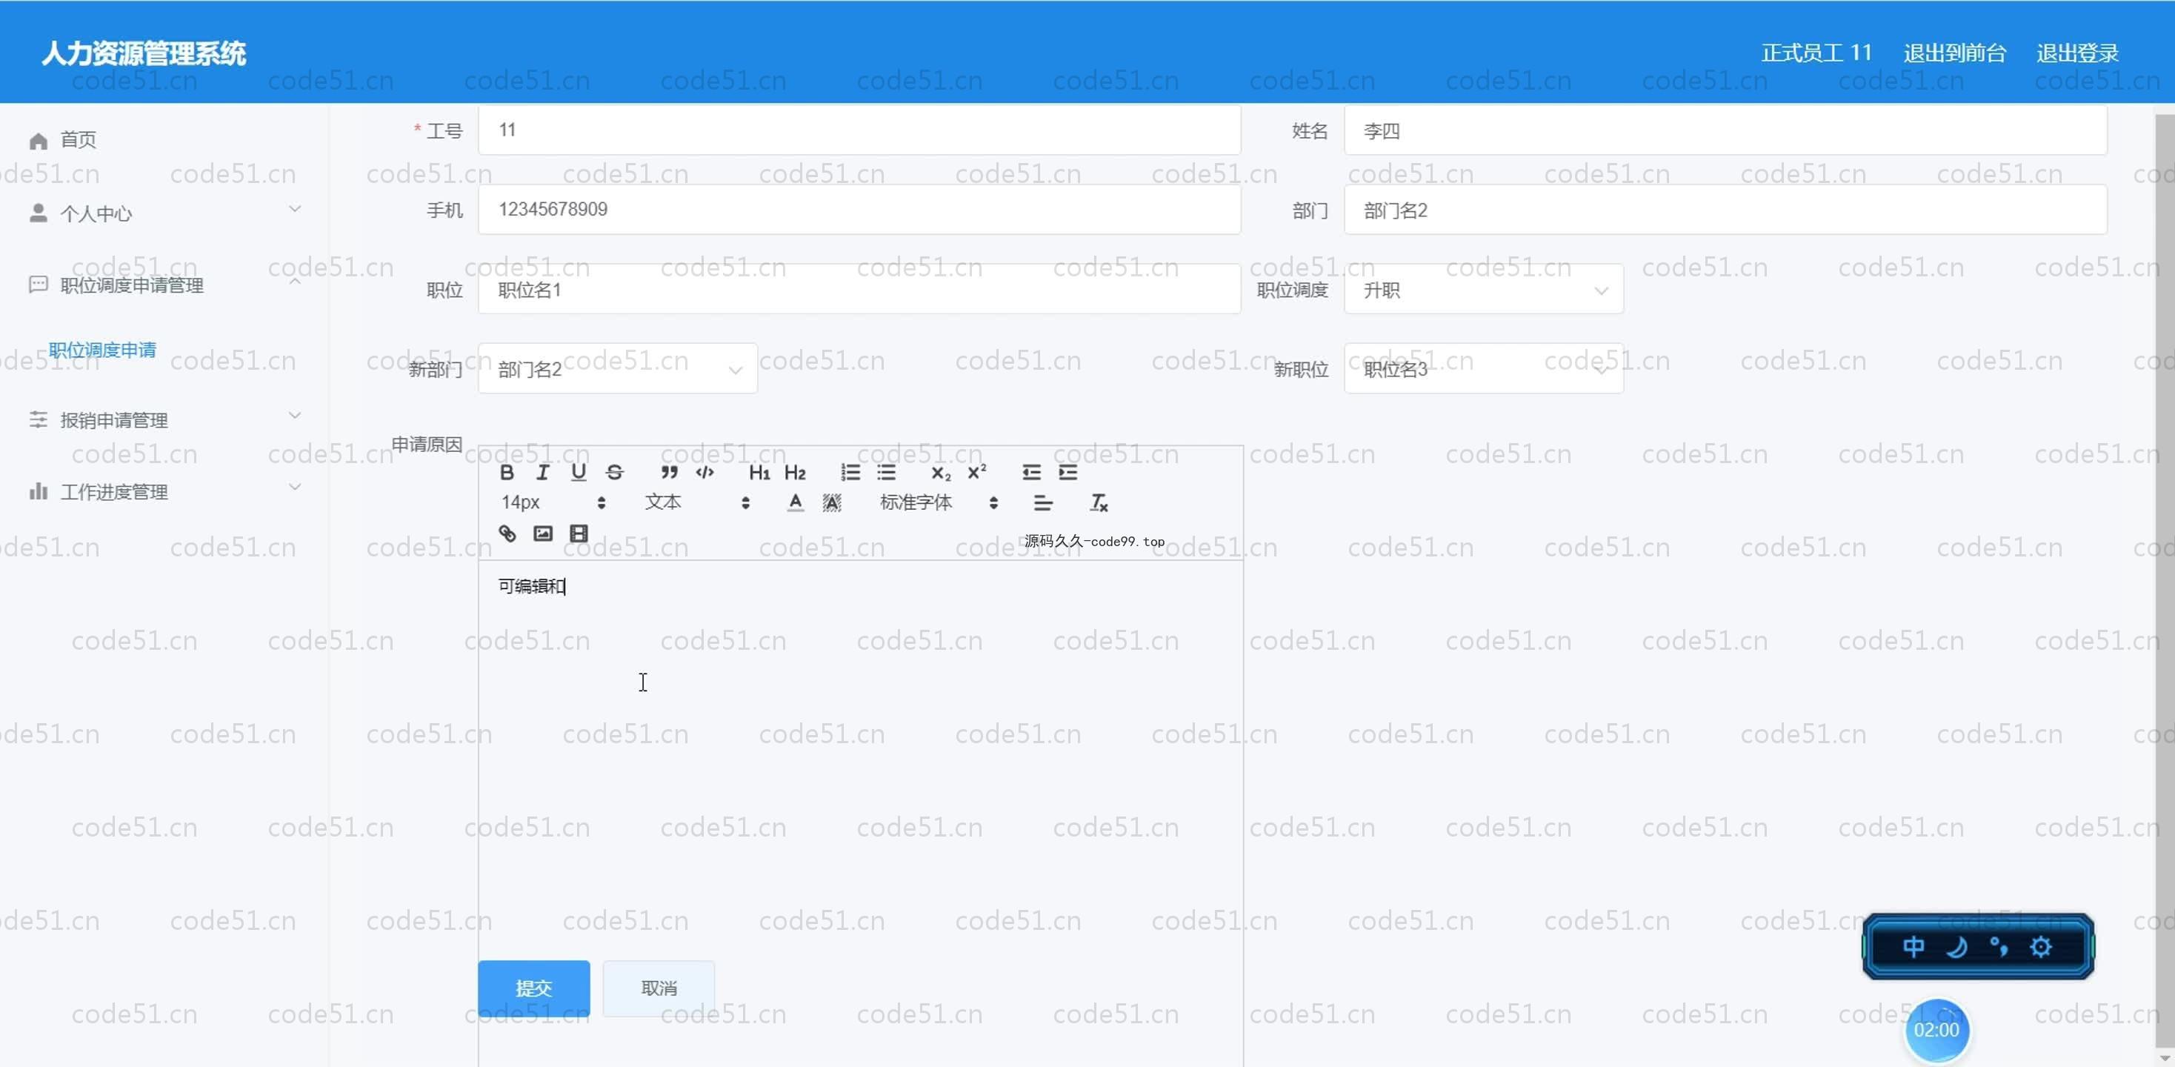Screen dimensions: 2175x1067
Task: Open the 职位调度 dropdown showing 升职
Action: point(1482,290)
